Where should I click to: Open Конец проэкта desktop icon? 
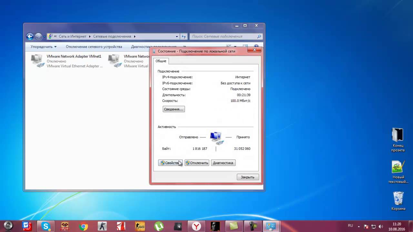pos(398,140)
